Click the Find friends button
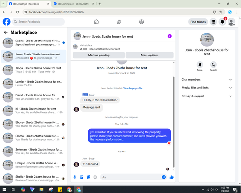The height and width of the screenshot is (193, 241). pos(198,22)
